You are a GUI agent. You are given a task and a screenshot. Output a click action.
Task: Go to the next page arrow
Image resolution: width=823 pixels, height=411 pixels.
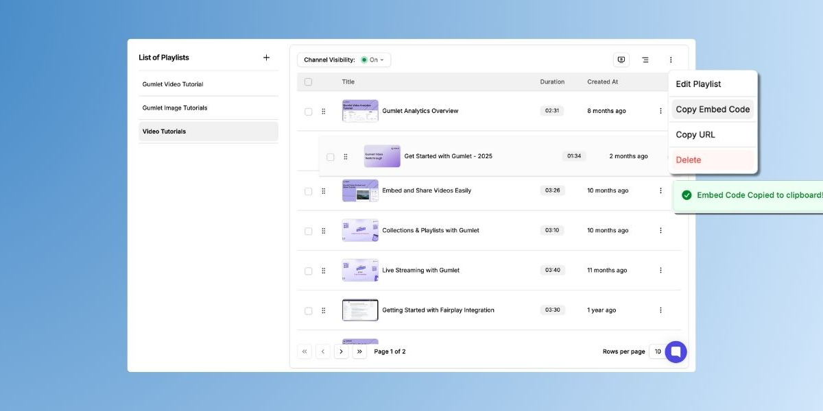coord(341,352)
